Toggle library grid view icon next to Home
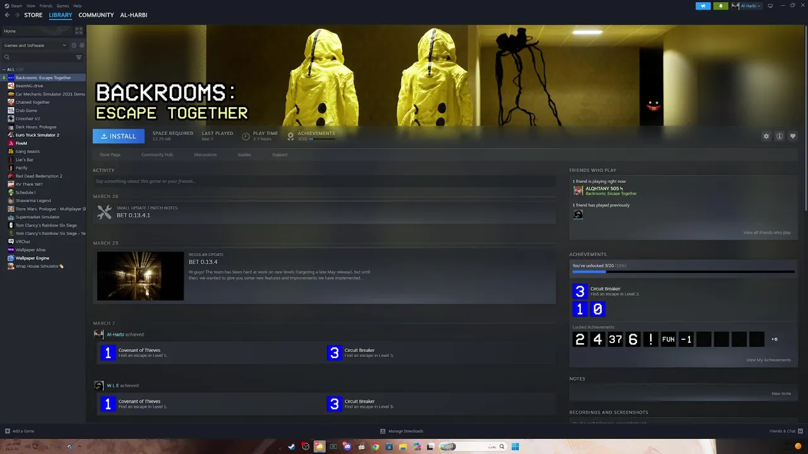This screenshot has width=808, height=454. (79, 30)
